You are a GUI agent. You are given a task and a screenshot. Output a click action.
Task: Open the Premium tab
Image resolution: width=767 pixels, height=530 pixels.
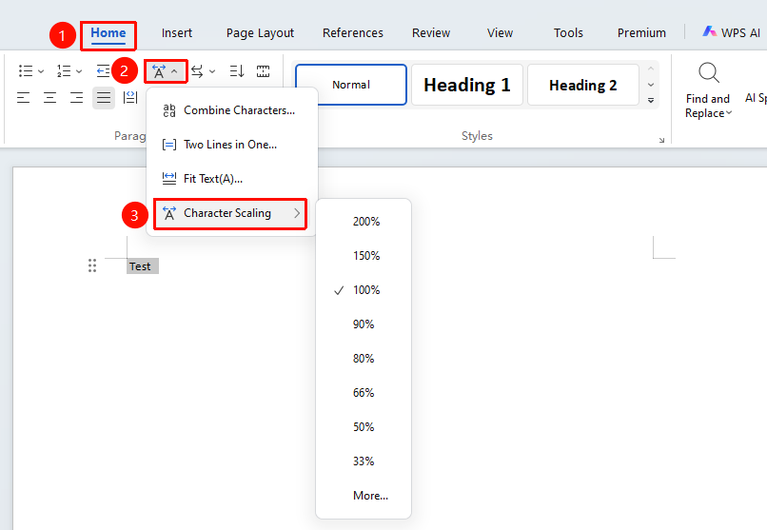[641, 32]
